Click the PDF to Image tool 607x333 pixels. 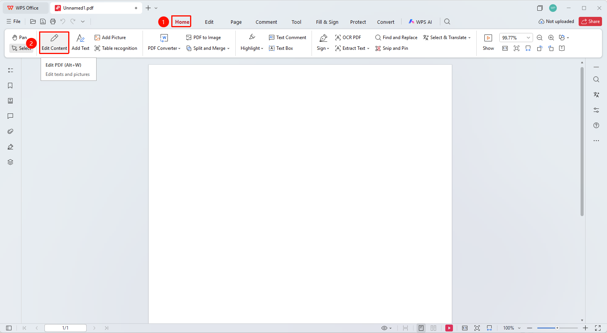coord(203,38)
